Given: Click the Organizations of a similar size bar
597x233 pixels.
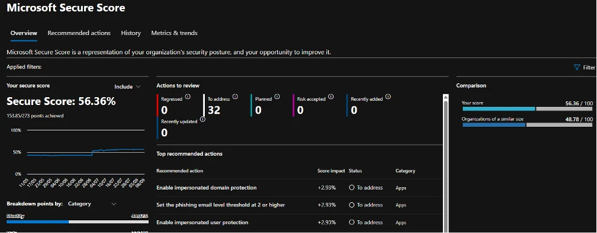Looking at the screenshot, I should click(x=528, y=125).
